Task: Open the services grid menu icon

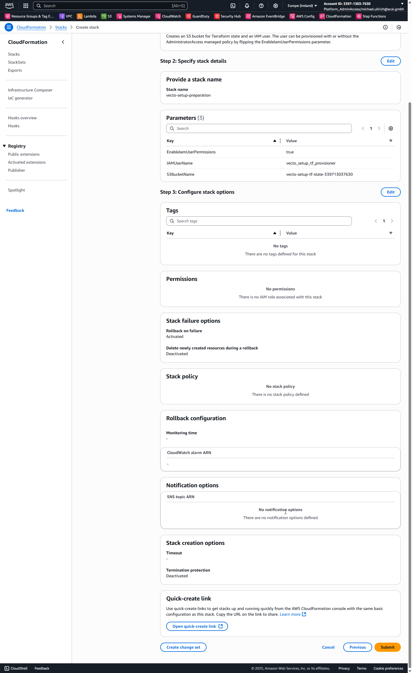Action: click(26, 6)
